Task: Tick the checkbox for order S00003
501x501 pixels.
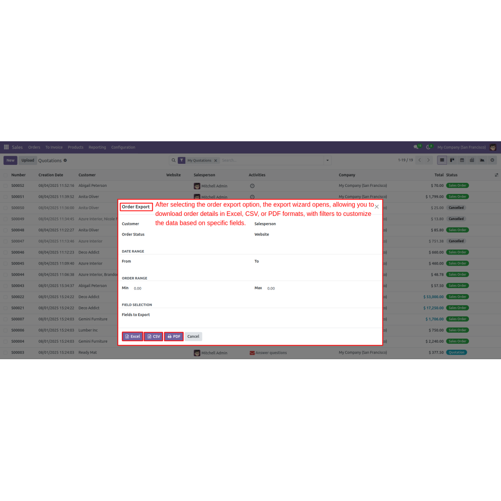Action: pos(6,353)
